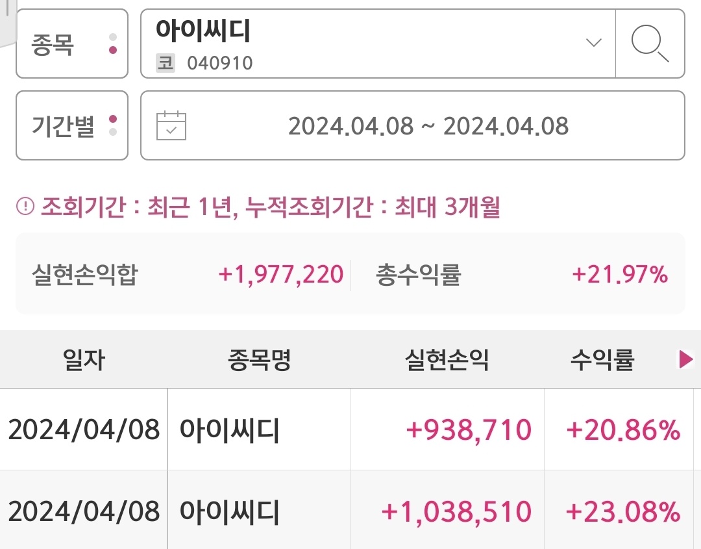Viewport: 701px width, 549px height.
Task: Tap the +20.86% return cell
Action: 622,429
